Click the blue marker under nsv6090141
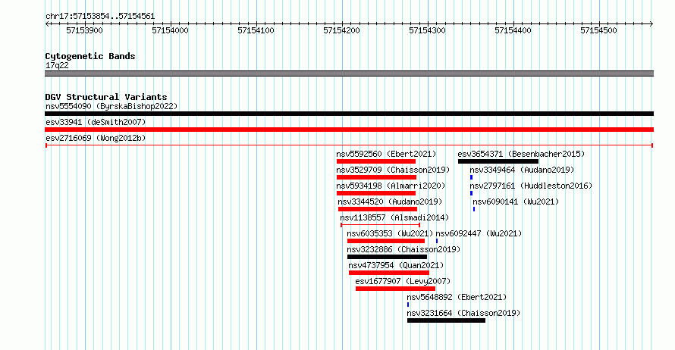Image resolution: width=675 pixels, height=350 pixels. [474, 209]
